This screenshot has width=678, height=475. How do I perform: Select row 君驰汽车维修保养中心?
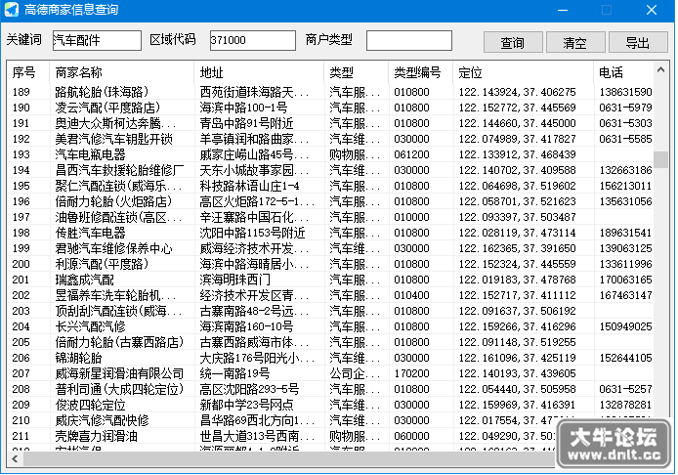coord(330,248)
